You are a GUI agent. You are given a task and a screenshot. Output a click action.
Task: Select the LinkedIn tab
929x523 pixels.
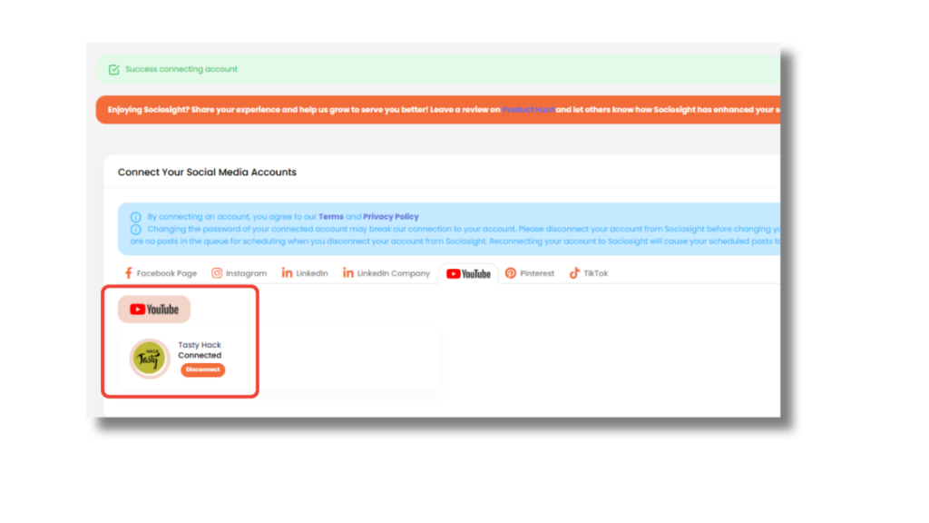pyautogui.click(x=305, y=273)
